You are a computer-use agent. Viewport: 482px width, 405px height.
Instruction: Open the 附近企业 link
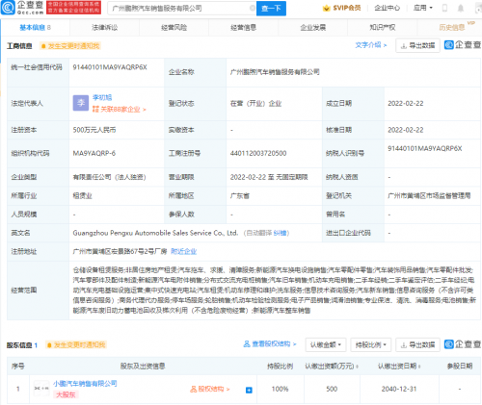point(183,251)
